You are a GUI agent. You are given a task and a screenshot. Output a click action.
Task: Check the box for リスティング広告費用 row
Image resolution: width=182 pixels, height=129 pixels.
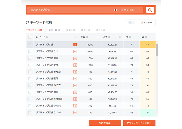[x=30, y=65]
